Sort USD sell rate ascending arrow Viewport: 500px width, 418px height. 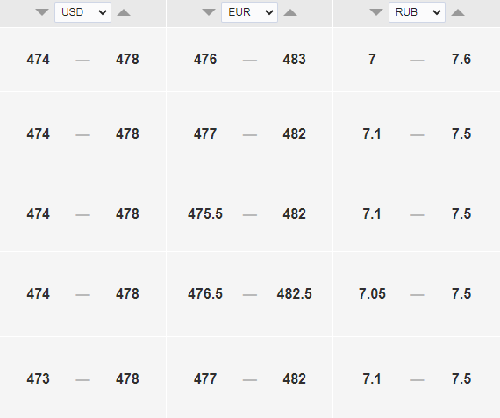(x=124, y=12)
